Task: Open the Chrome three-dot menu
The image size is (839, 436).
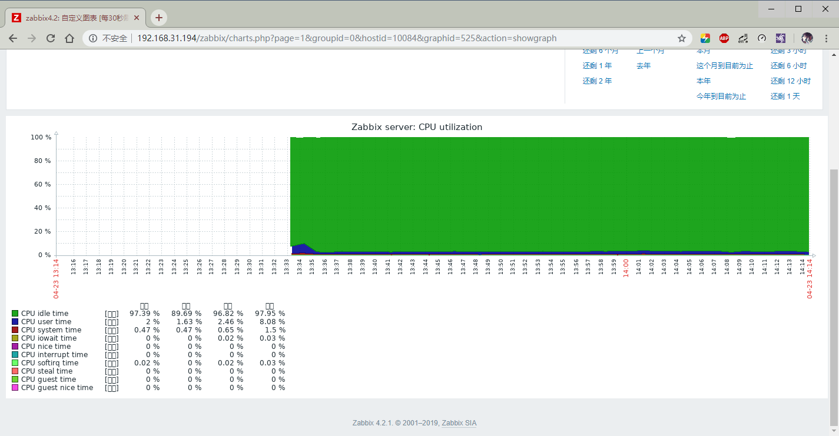Action: coord(827,38)
